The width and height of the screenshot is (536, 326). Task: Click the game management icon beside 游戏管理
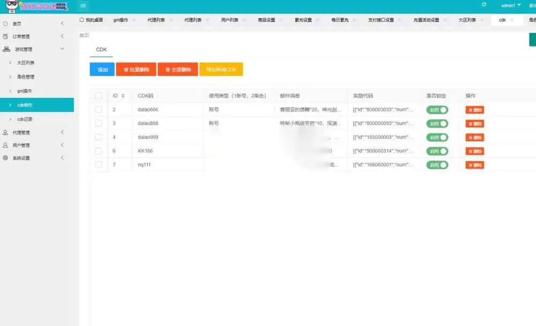tap(6, 49)
